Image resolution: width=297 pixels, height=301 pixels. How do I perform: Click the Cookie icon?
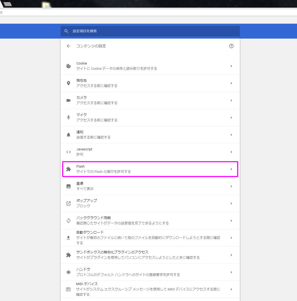[69, 66]
